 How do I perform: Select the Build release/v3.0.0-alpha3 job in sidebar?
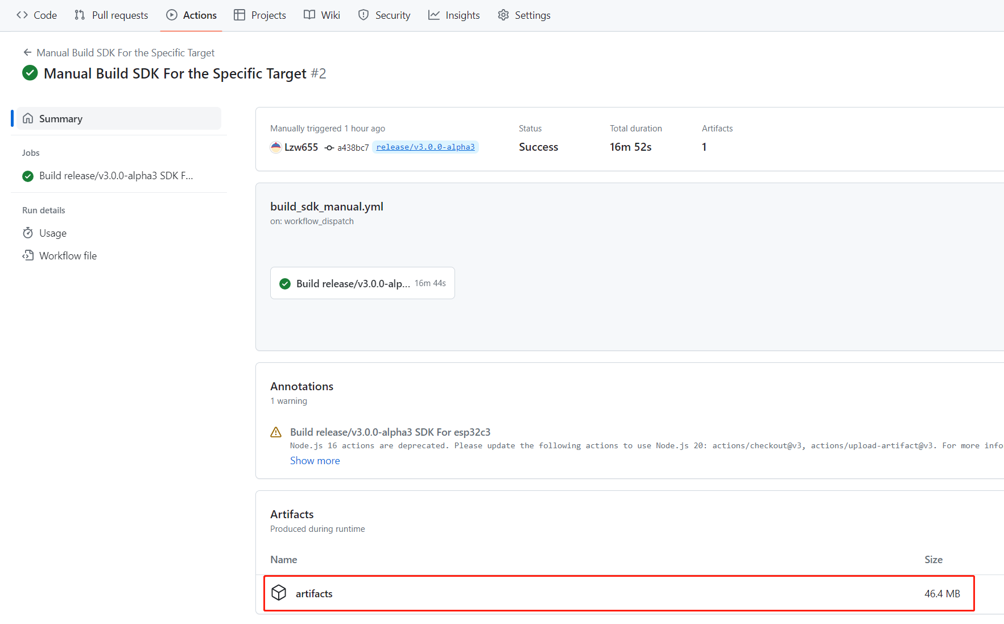coord(116,176)
